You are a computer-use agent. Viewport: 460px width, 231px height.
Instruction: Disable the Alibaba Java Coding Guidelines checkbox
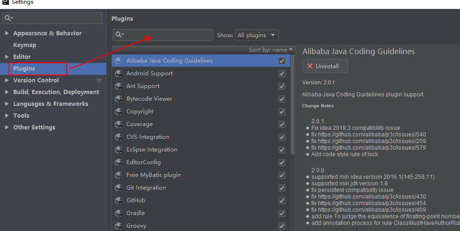click(x=282, y=61)
